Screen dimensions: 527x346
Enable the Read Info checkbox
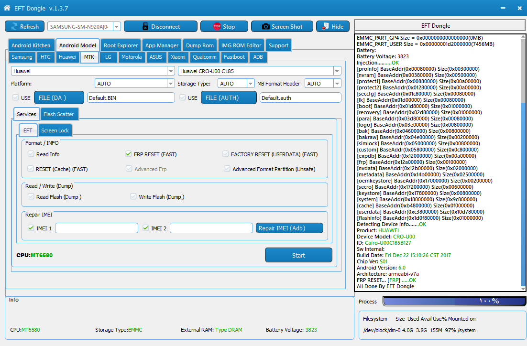coord(31,154)
